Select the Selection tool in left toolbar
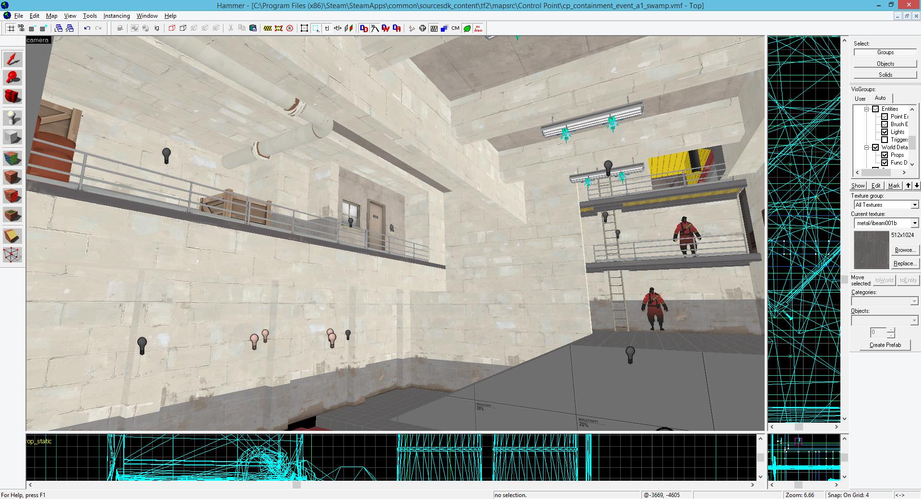 coord(12,59)
